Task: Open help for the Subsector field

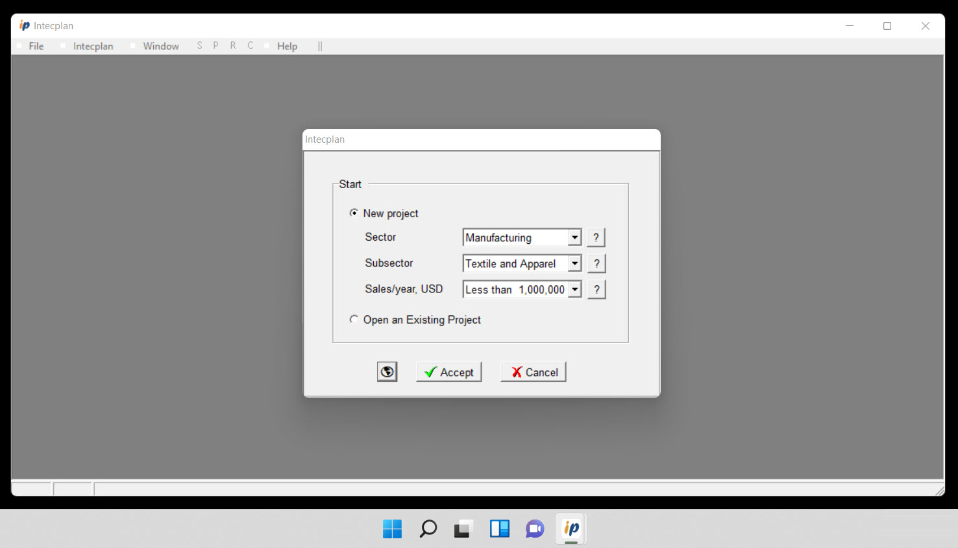Action: coord(596,263)
